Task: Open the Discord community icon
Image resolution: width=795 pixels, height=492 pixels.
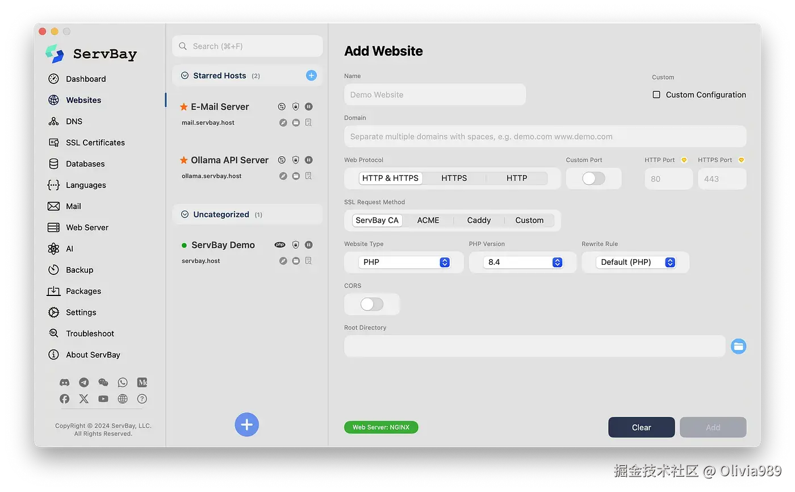Action: pos(65,383)
